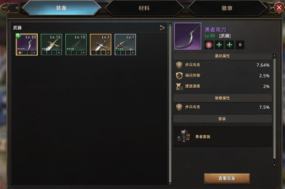The width and height of the screenshot is (285, 189).
Task: Switch to the 徽章 tab
Action: pyautogui.click(x=227, y=8)
